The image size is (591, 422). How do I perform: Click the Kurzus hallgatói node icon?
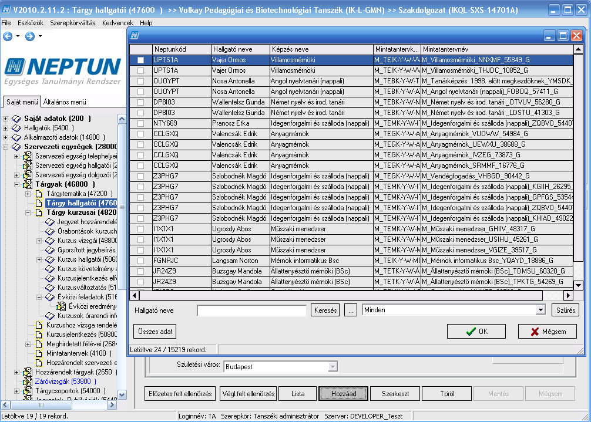(50, 260)
